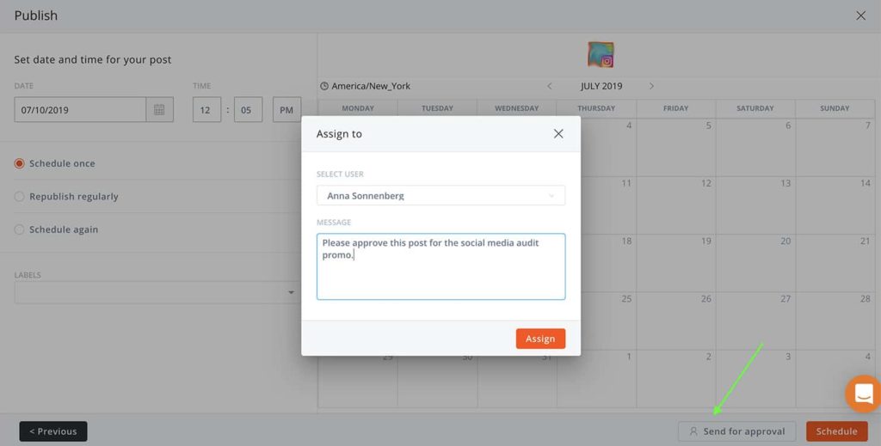Expand the Select User dropdown
The image size is (881, 446).
(x=440, y=196)
